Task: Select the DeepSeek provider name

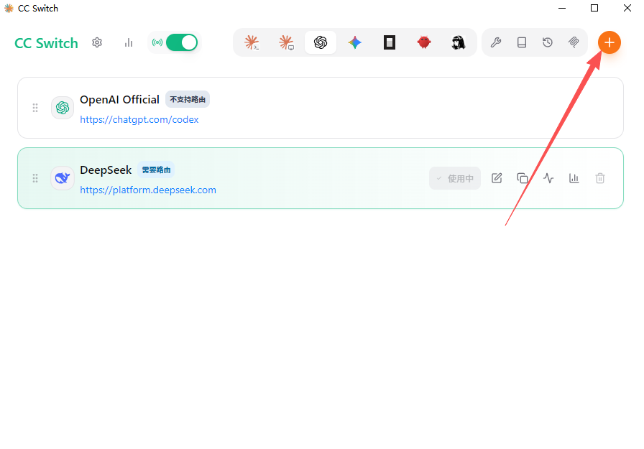Action: click(x=106, y=170)
